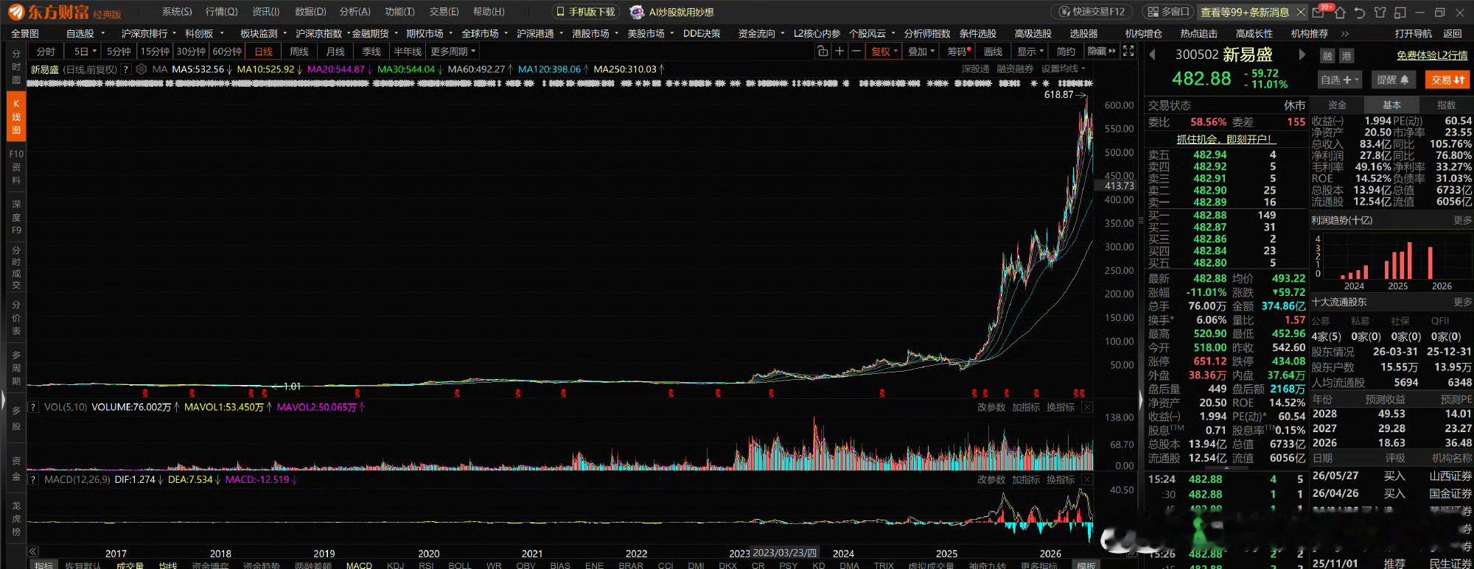Click the question mark help beside 日线,前复权
The image size is (1474, 569).
pos(126,69)
